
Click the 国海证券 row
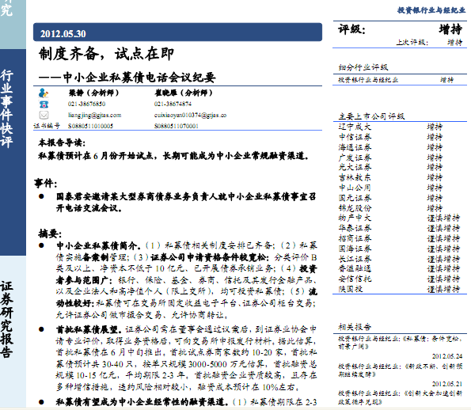point(400,249)
